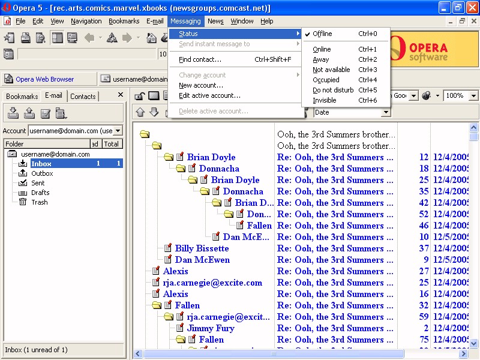Click the message list scroll up arrow
480x360 pixels.
473,127
